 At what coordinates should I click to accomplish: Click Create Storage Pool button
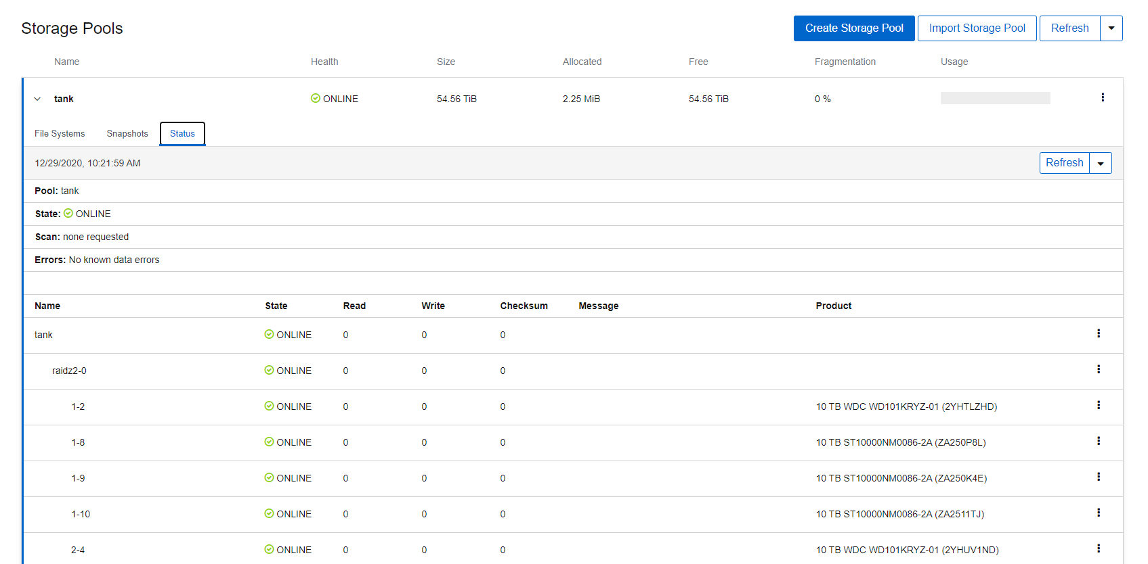click(854, 28)
